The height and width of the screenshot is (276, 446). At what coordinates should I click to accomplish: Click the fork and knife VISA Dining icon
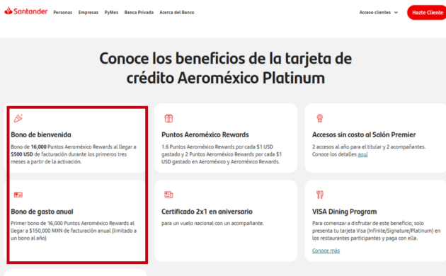click(x=320, y=195)
